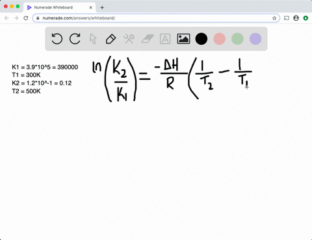Select the pointer cursor tool

tap(93, 39)
